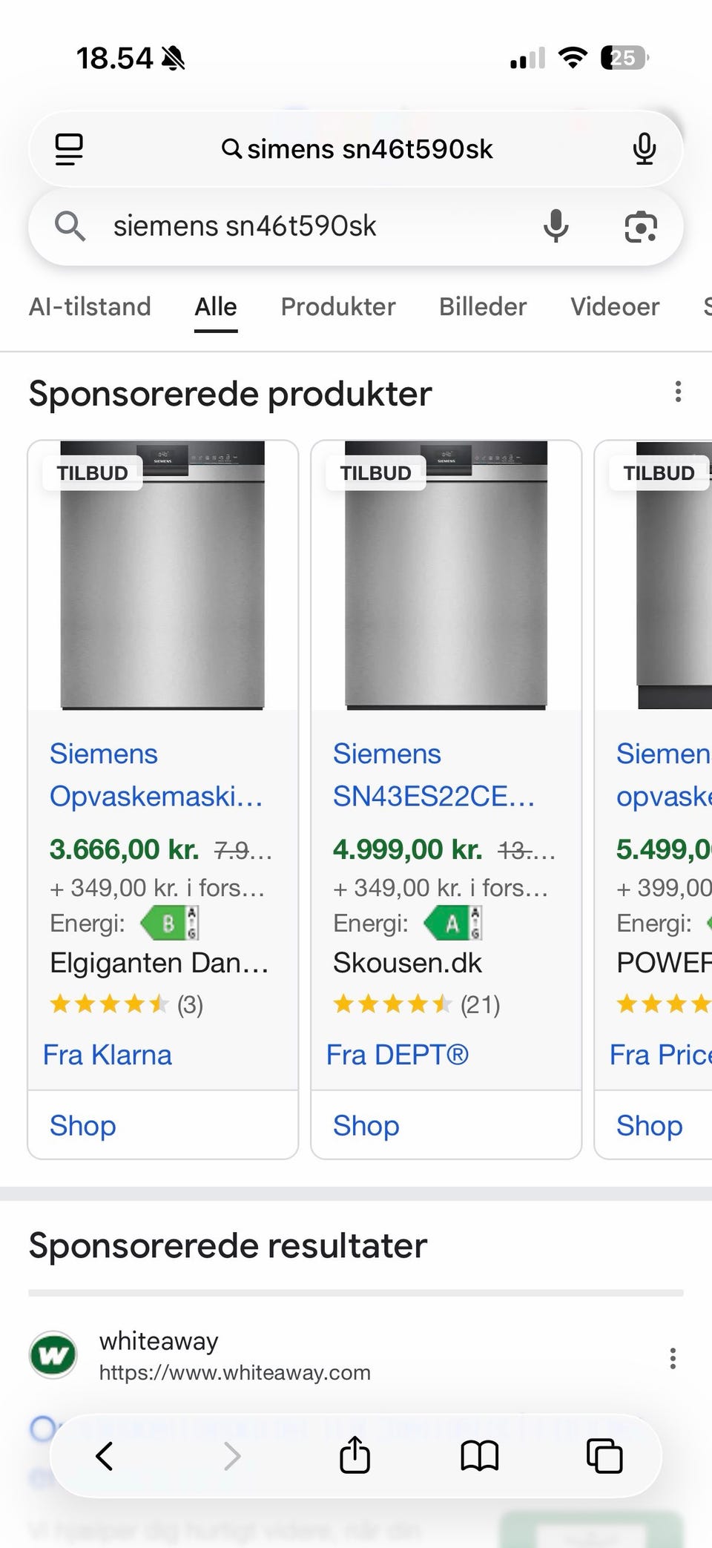Open whiteaway result options menu
The image size is (712, 1548).
673,1358
